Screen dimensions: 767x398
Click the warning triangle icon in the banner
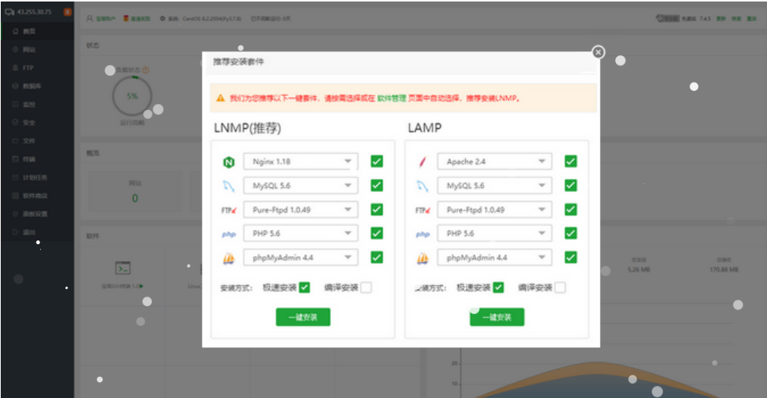click(x=221, y=99)
